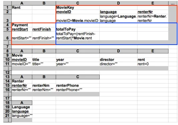
Task: Select the title="" cell
Action: tap(44, 64)
